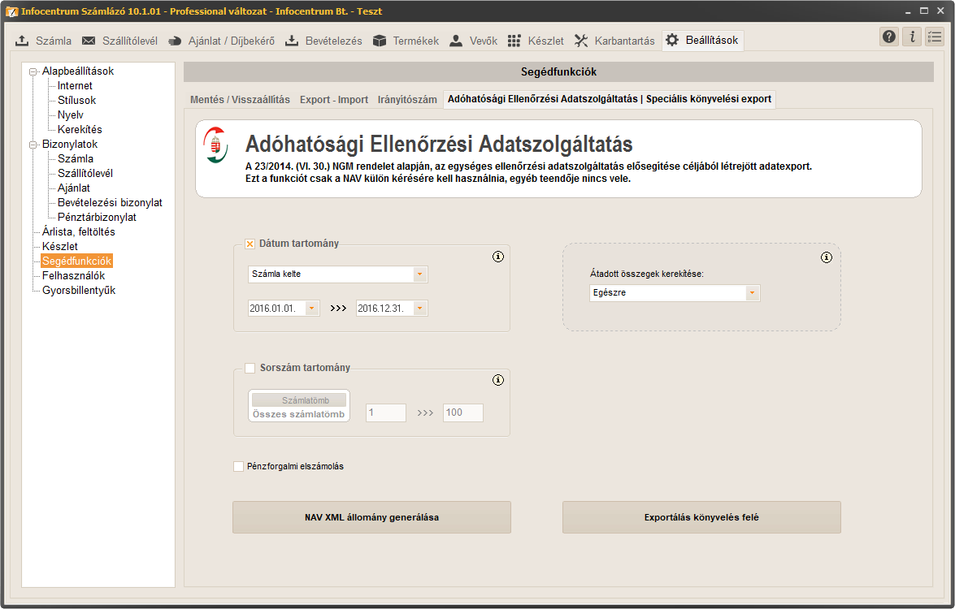Click Exportálás könyvelés felé button

(x=701, y=517)
